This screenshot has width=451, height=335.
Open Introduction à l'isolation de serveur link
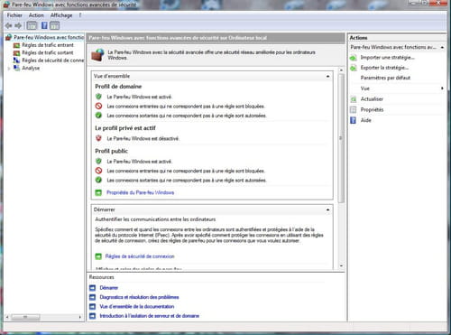150,316
